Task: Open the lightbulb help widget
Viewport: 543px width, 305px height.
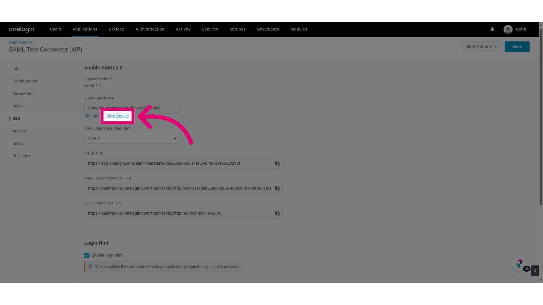Action: pyautogui.click(x=535, y=271)
